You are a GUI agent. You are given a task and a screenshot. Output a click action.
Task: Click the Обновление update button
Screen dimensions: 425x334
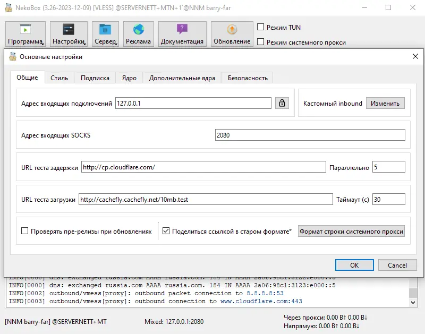click(232, 34)
